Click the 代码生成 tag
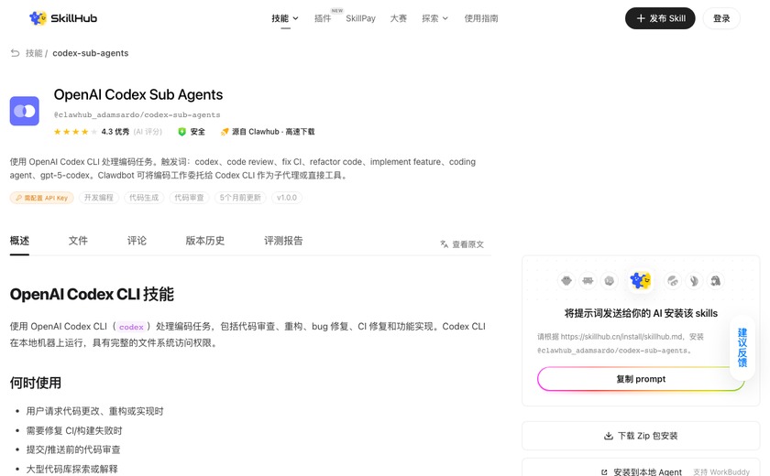Viewport: 770px width, 476px height. [x=144, y=198]
